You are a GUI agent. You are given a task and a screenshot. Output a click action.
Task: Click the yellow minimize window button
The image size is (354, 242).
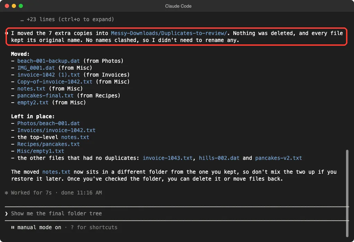pyautogui.click(x=14, y=6)
